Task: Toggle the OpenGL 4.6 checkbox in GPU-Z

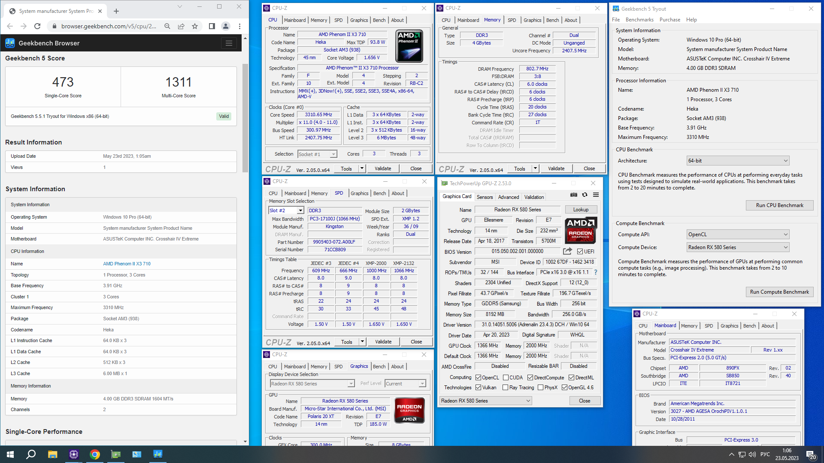Action: 564,388
